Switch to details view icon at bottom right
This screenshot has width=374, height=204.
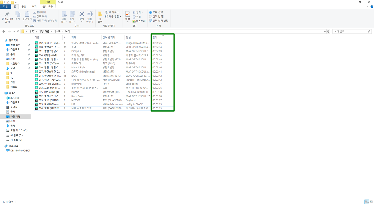(x=367, y=202)
